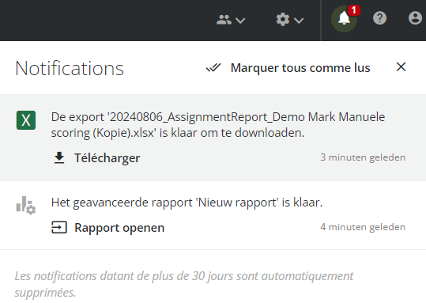
Task: Click the '3 minuten geleden' timestamp
Action: tap(363, 157)
